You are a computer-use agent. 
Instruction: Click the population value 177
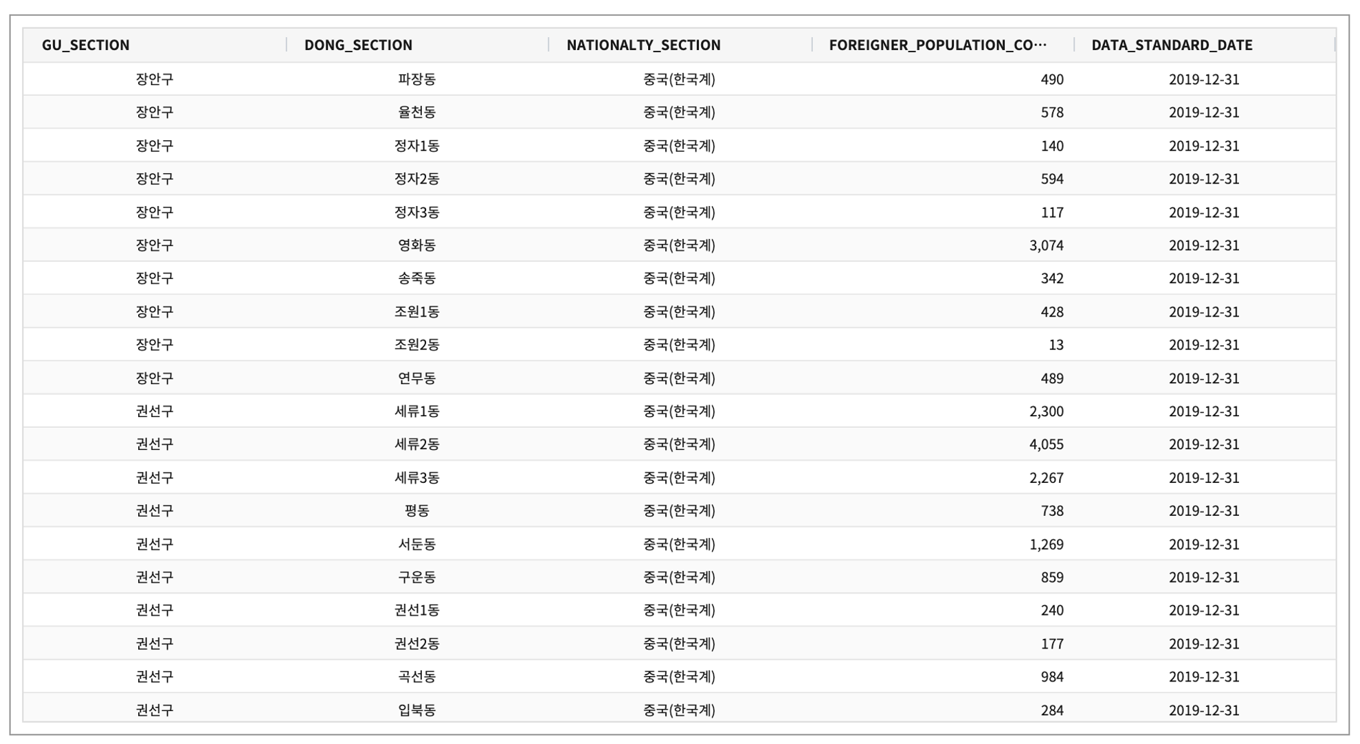1052,644
